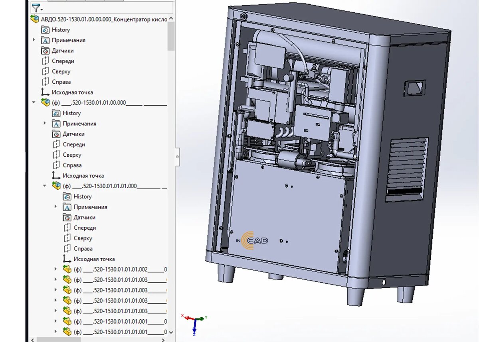The width and height of the screenshot is (479, 342).
Task: Select Примечания folder icon under АВДО root
Action: [46, 40]
